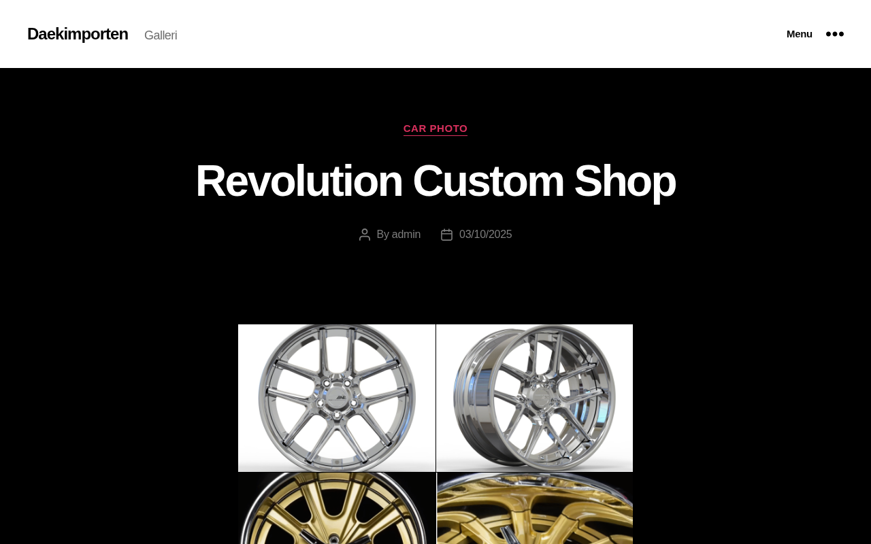The width and height of the screenshot is (871, 544).
Task: Open the three-dot menu icon in header
Action: coord(835,34)
